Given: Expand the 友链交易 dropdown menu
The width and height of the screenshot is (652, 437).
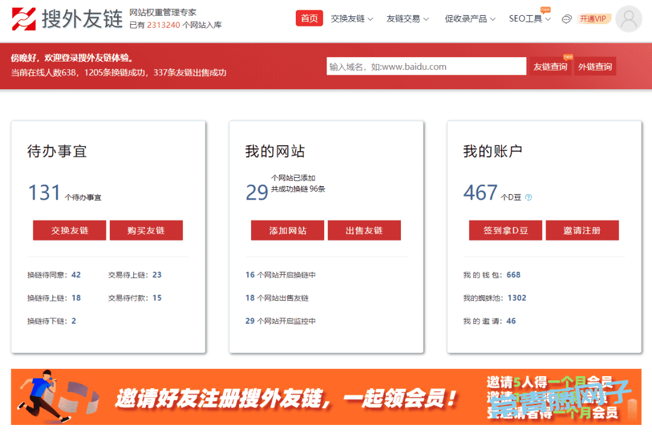Looking at the screenshot, I should coord(407,19).
